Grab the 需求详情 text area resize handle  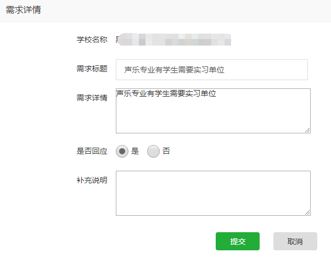coord(307,130)
